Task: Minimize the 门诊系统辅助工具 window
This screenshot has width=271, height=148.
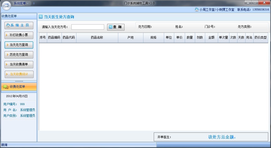Action: coord(248,3)
